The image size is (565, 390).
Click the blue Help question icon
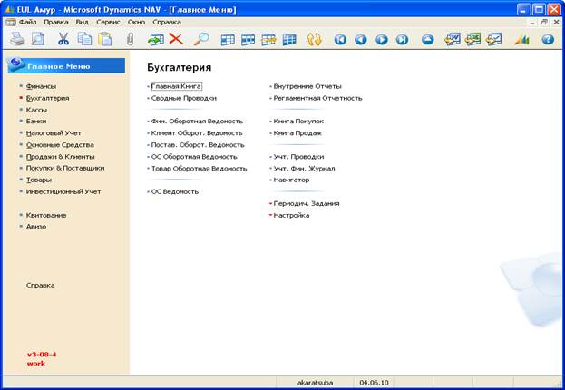click(x=548, y=39)
